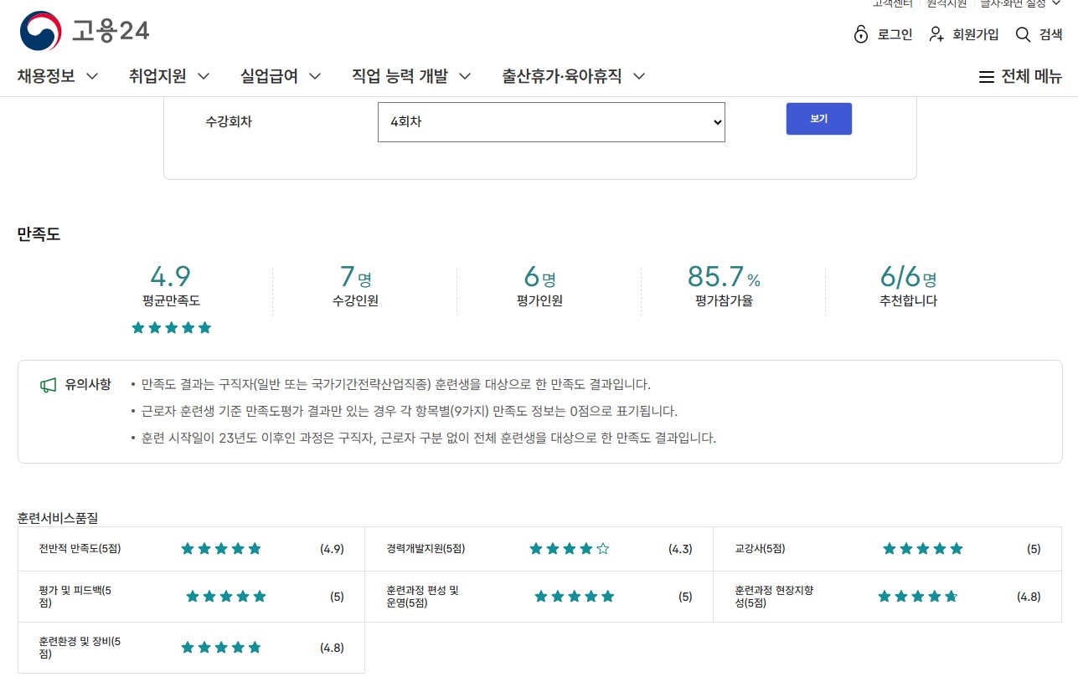The width and height of the screenshot is (1078, 682).
Task: Open the 수강회차 dropdown showing 4회차
Action: point(551,122)
